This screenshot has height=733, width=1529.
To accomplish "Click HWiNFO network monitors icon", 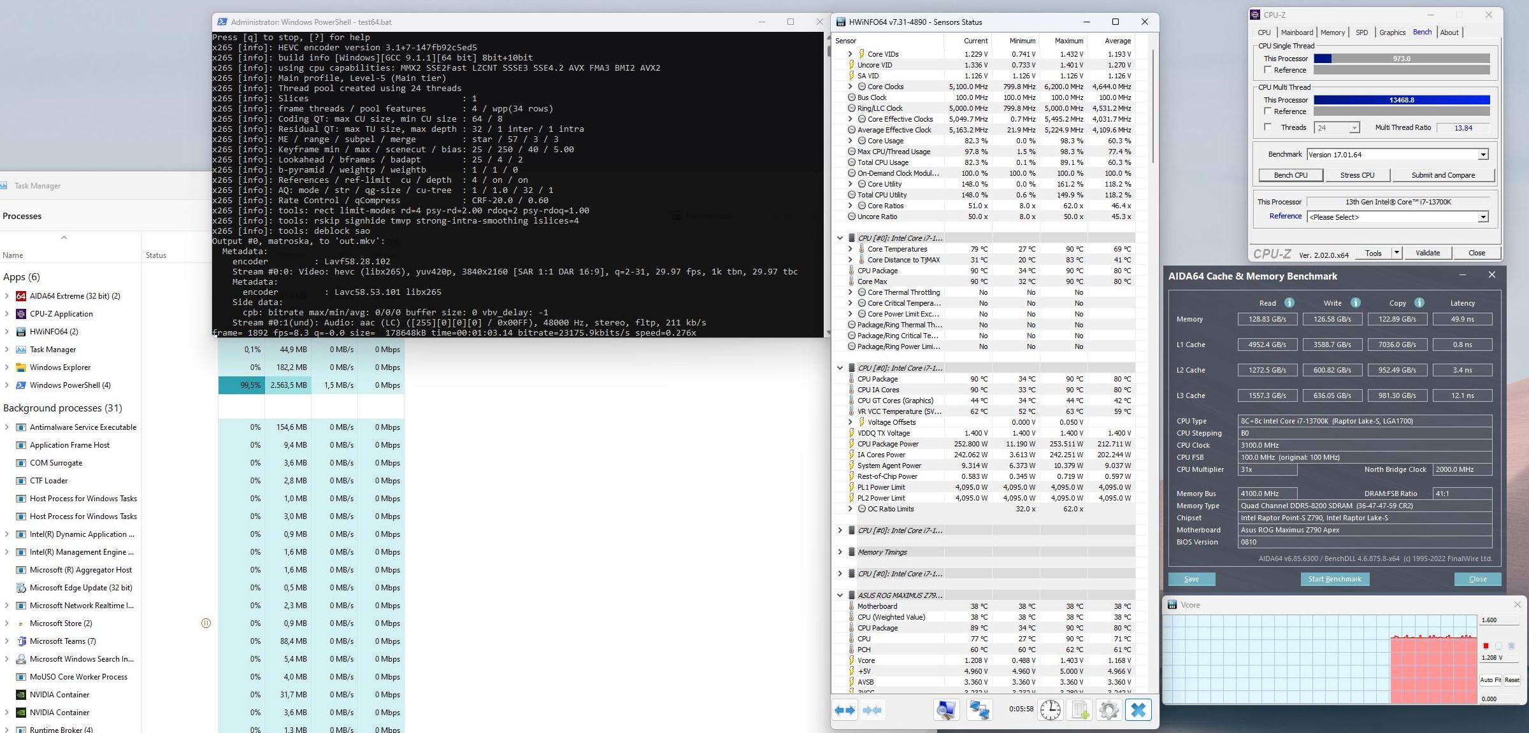I will click(x=979, y=709).
